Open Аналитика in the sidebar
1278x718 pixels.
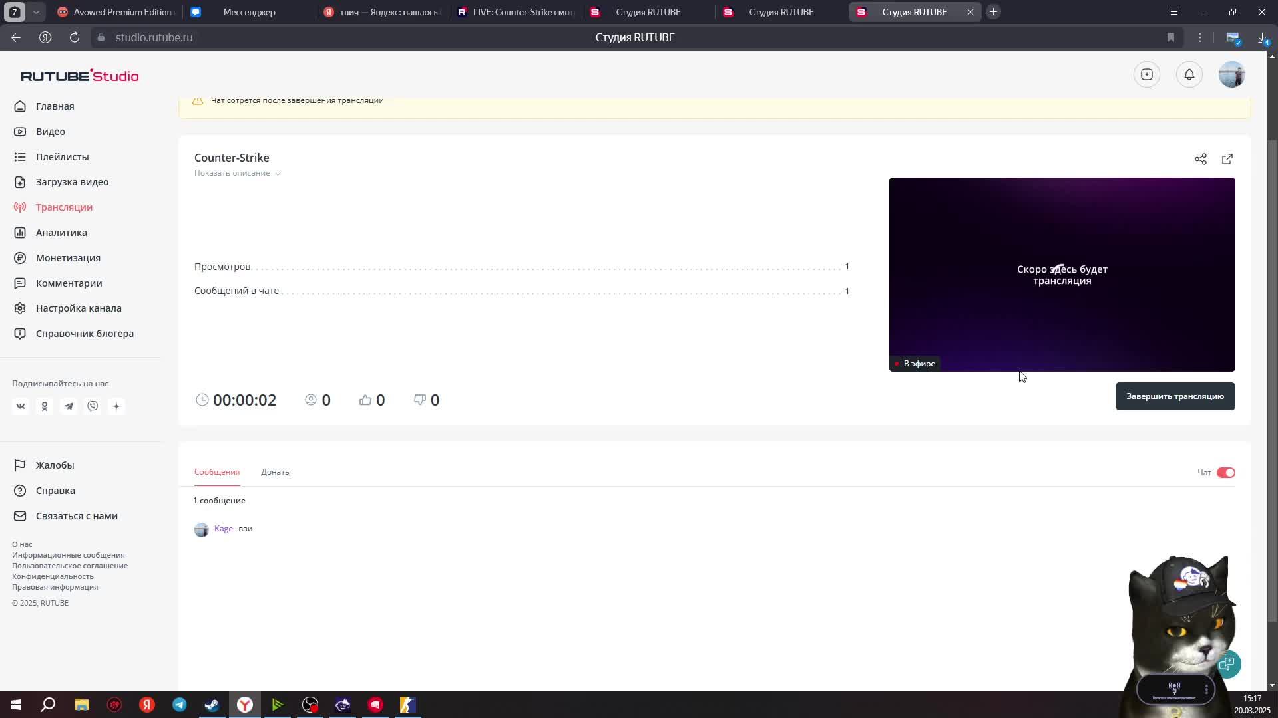[x=61, y=233]
